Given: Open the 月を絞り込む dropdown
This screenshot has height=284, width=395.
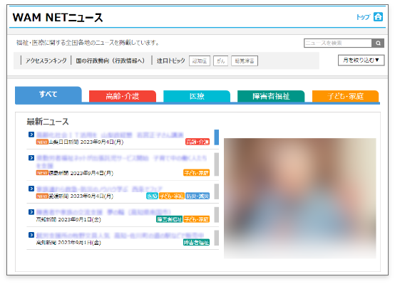Looking at the screenshot, I should (361, 61).
